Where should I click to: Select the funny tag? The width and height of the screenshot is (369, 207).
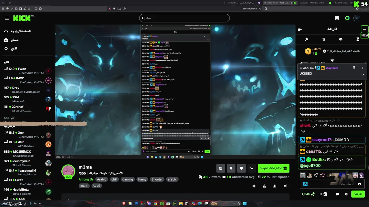tap(142, 179)
